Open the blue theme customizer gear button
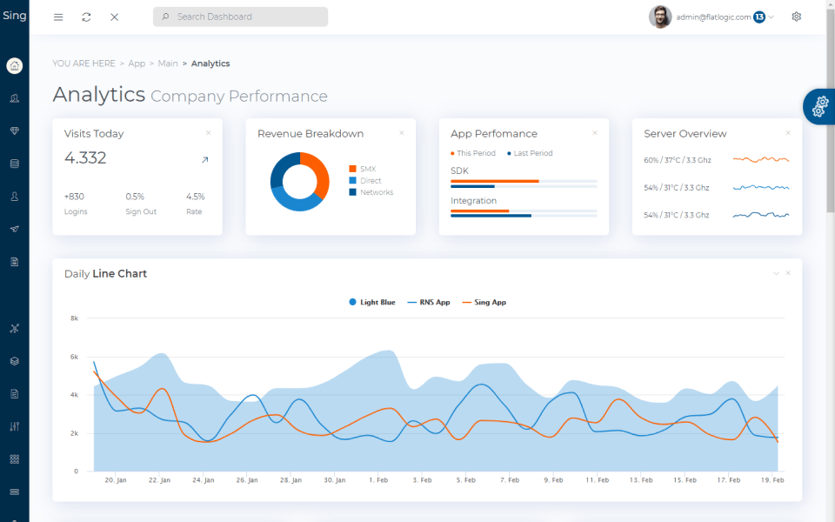 click(x=818, y=106)
